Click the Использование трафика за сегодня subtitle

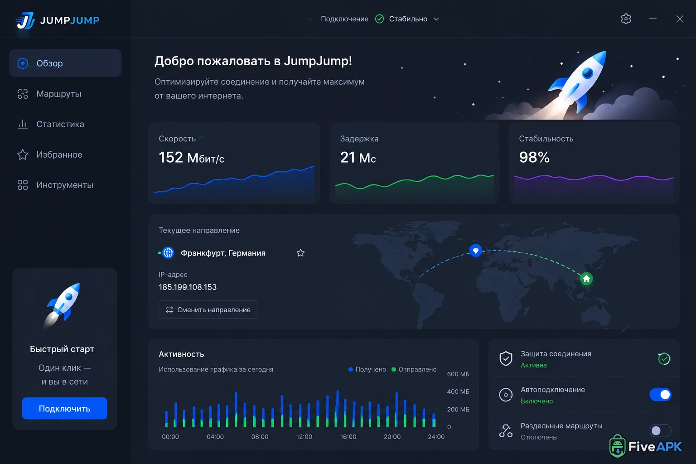pyautogui.click(x=216, y=369)
